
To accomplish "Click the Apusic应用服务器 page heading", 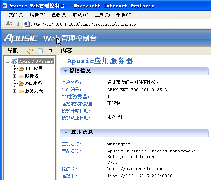I will pos(100,61).
